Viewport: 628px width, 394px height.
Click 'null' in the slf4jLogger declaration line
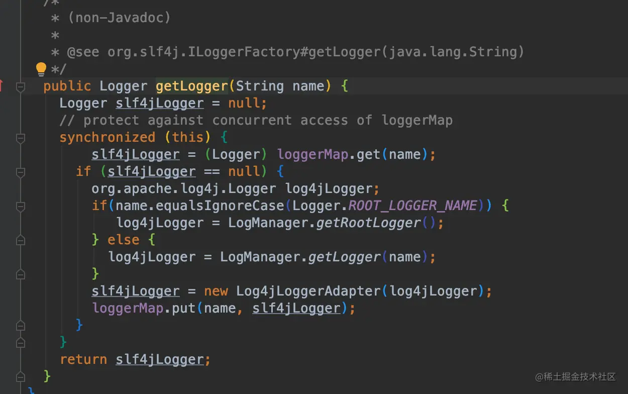click(244, 104)
